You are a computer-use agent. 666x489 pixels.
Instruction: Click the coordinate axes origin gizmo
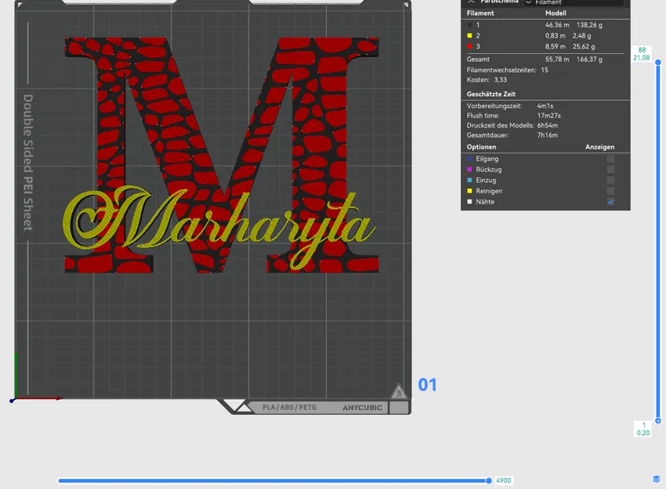(x=13, y=400)
